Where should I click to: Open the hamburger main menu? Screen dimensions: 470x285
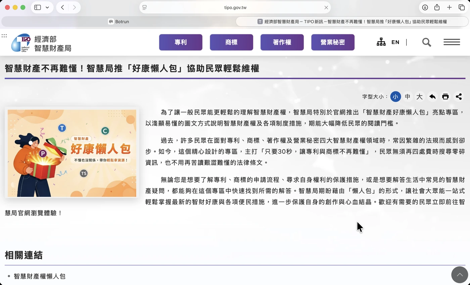click(452, 42)
